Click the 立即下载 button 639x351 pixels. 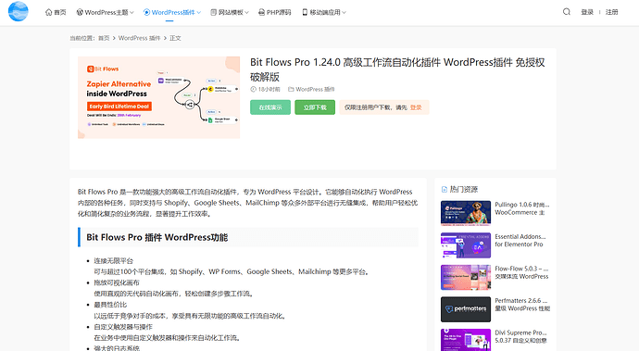coord(315,107)
